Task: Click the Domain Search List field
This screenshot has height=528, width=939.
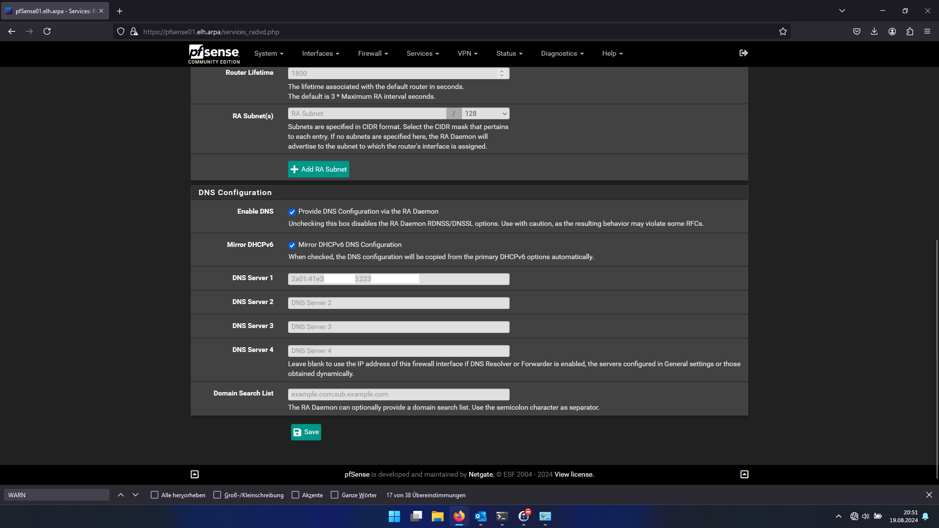Action: pos(399,395)
